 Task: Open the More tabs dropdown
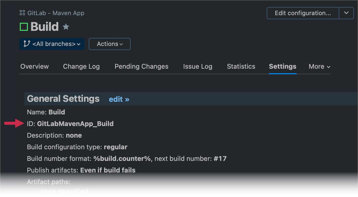click(x=319, y=66)
